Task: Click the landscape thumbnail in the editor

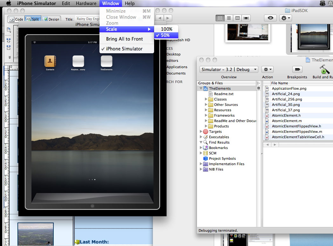Action: (36, 234)
